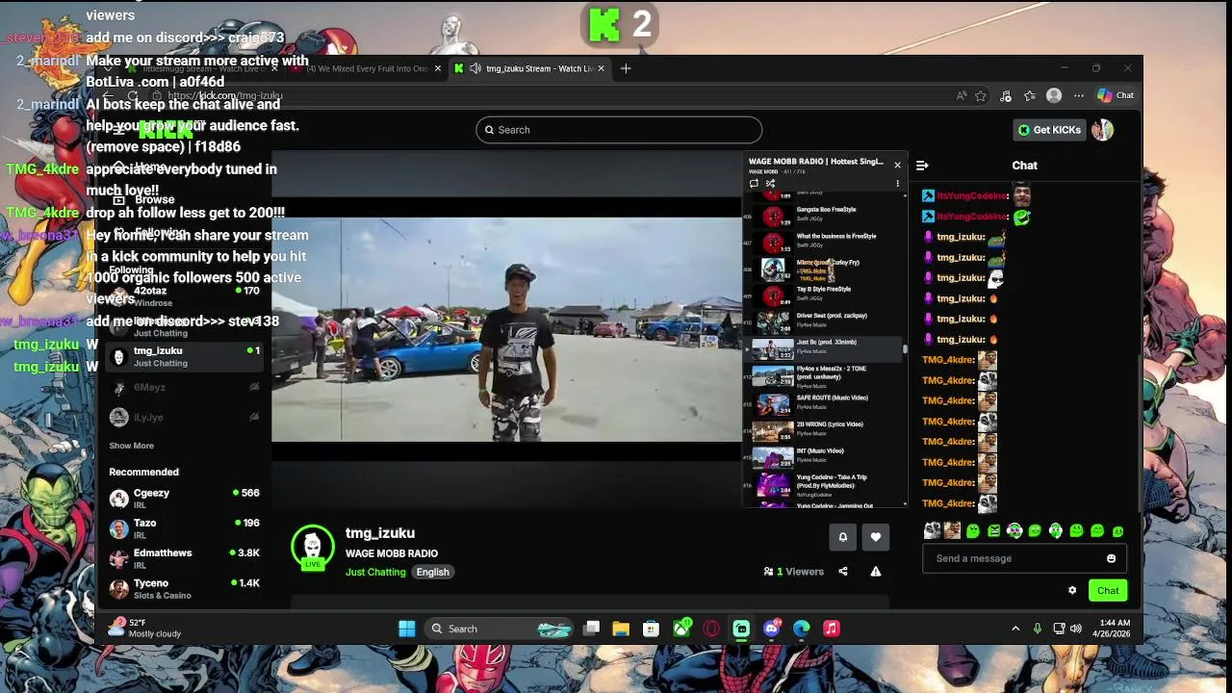Show hidden system tray icons
The height and width of the screenshot is (693, 1232).
1015,629
